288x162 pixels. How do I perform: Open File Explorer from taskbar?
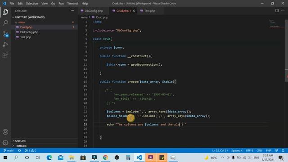[x=72, y=157]
